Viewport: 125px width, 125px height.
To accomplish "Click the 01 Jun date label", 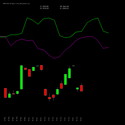I will click(29, 119).
